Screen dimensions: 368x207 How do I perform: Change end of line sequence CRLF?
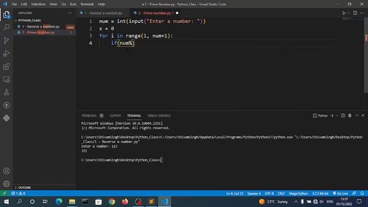coord(281,193)
